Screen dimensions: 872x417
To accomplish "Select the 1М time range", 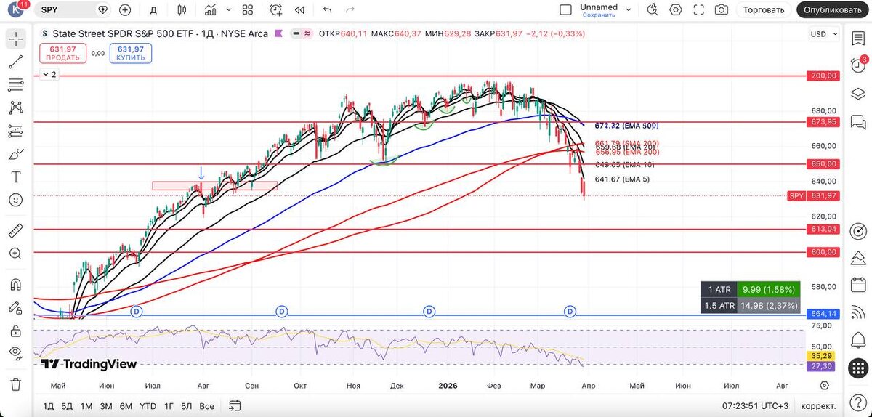I will pyautogui.click(x=86, y=405).
